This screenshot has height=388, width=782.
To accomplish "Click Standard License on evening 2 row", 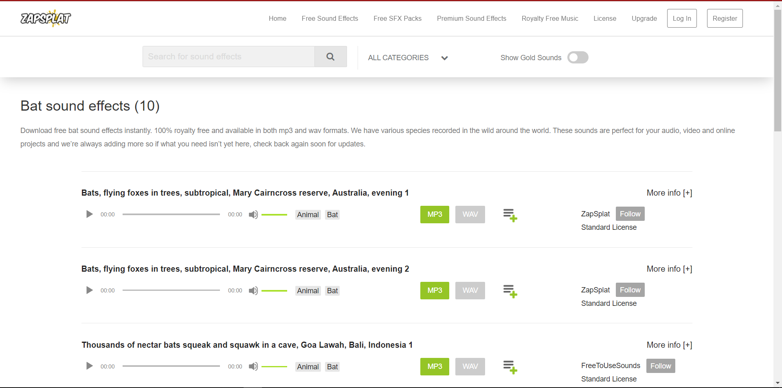I will (609, 303).
